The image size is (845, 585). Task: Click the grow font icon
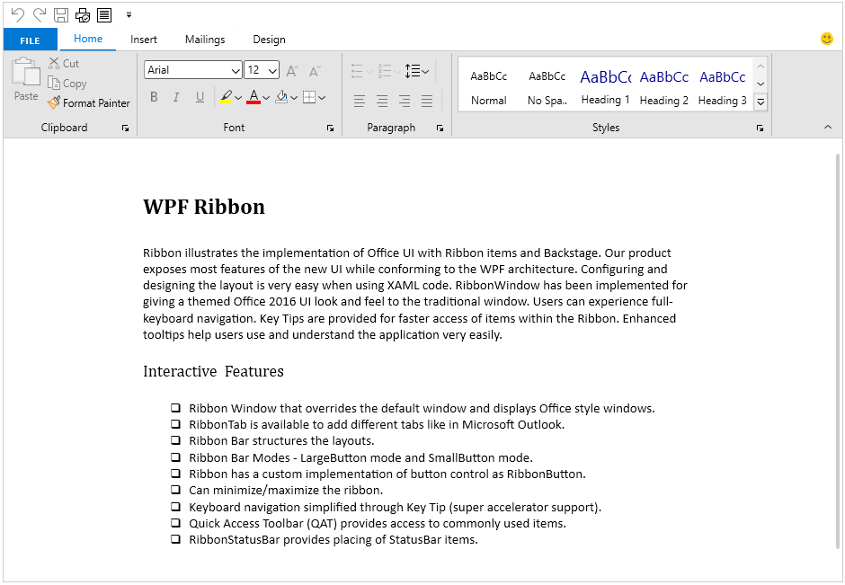[292, 71]
